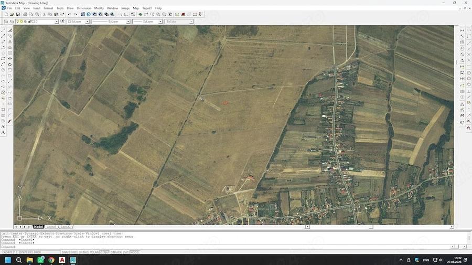Open the Map menu
Screen dimensions: 472x265
(136, 8)
